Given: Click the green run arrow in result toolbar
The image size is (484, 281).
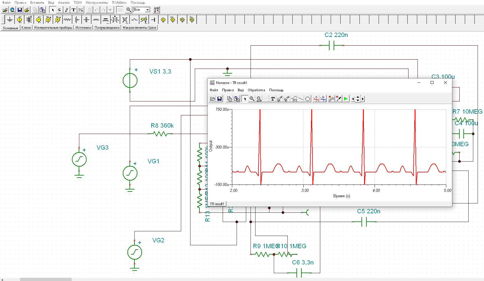Looking at the screenshot, I should 346,99.
